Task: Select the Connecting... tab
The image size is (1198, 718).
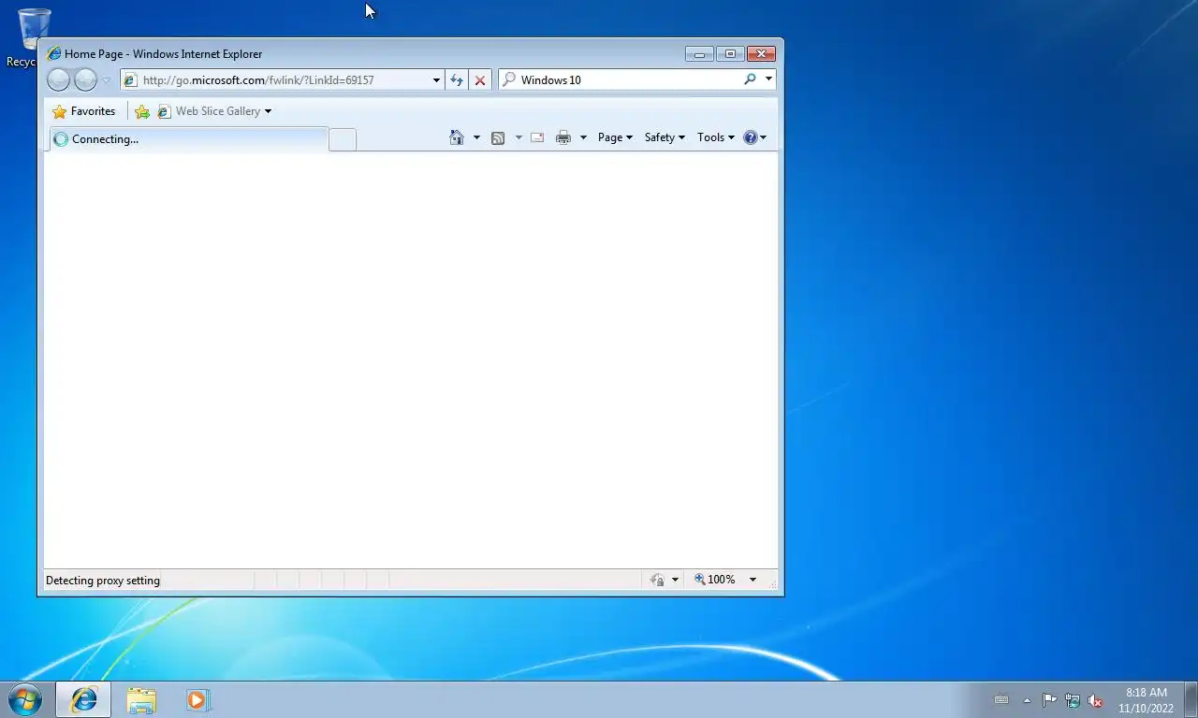Action: pos(188,139)
